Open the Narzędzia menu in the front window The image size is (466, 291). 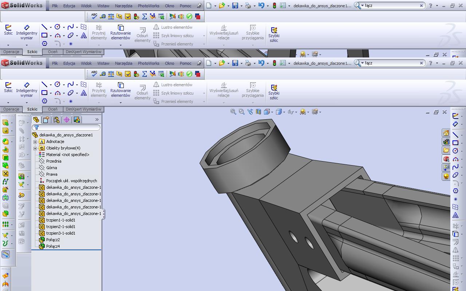(124, 63)
